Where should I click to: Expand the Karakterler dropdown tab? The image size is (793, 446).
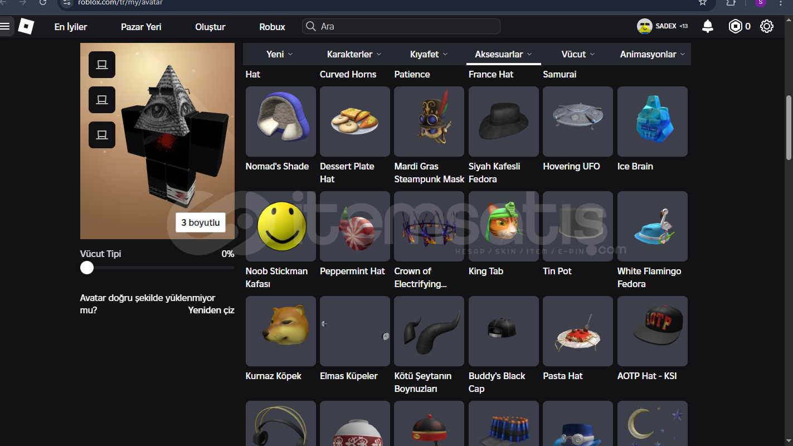tap(354, 54)
